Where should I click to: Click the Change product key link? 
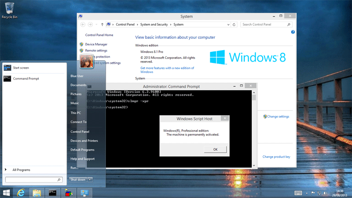pyautogui.click(x=276, y=157)
